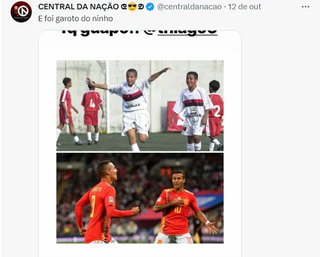This screenshot has width=321, height=257.
Task: Open the Central da Nação profile avatar
Action: pyautogui.click(x=21, y=12)
